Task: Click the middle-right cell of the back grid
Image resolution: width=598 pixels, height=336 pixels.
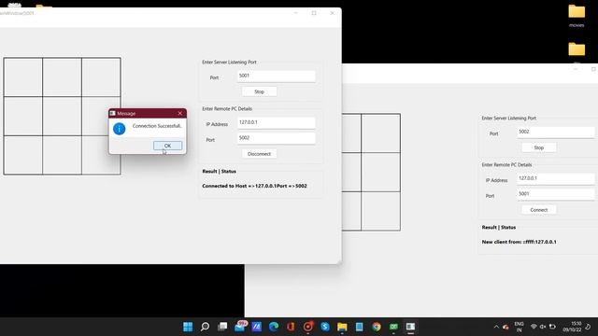Action: point(380,172)
